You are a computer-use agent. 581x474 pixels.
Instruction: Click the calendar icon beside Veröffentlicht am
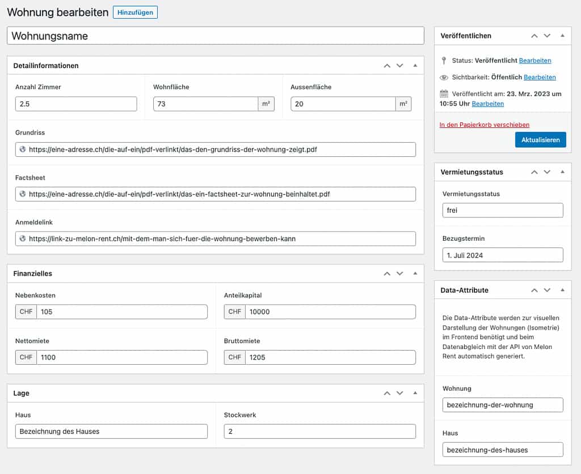[444, 93]
